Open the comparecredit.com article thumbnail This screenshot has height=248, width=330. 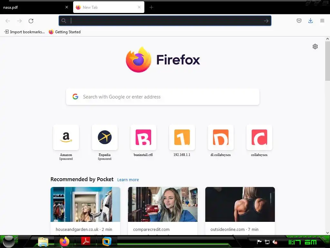pos(163,204)
